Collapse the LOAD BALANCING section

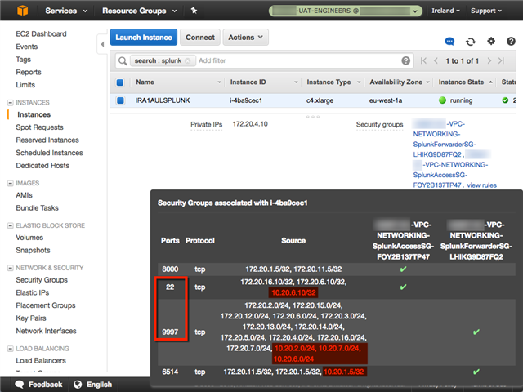click(11, 349)
